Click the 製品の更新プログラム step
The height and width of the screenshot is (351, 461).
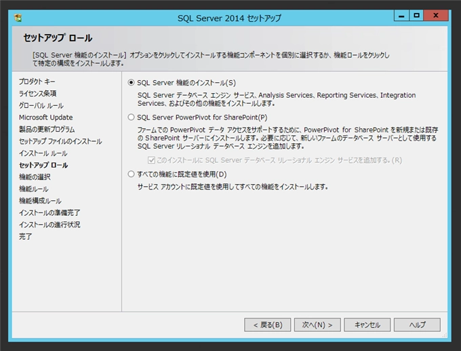pyautogui.click(x=47, y=129)
